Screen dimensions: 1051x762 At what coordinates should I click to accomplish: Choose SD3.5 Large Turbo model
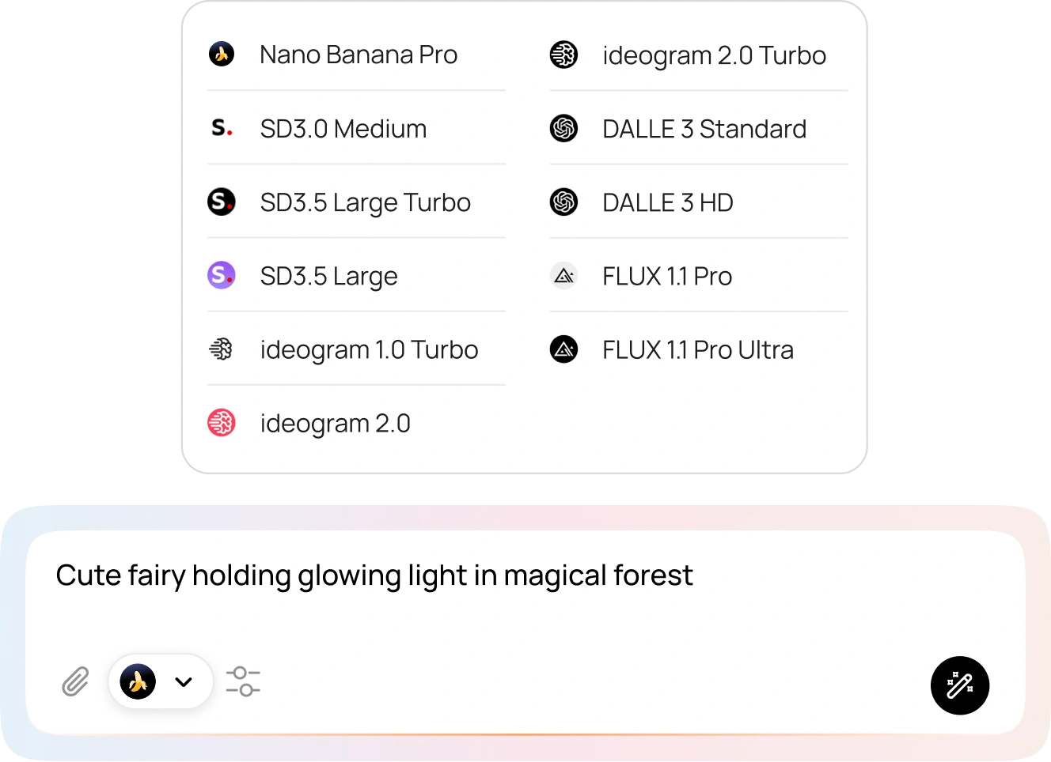pos(366,202)
